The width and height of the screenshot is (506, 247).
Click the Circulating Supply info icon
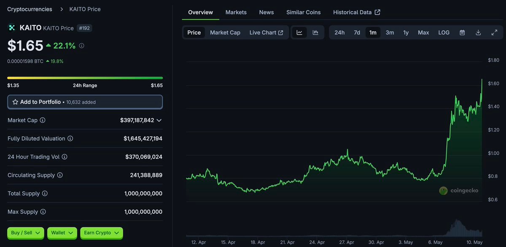(x=60, y=175)
